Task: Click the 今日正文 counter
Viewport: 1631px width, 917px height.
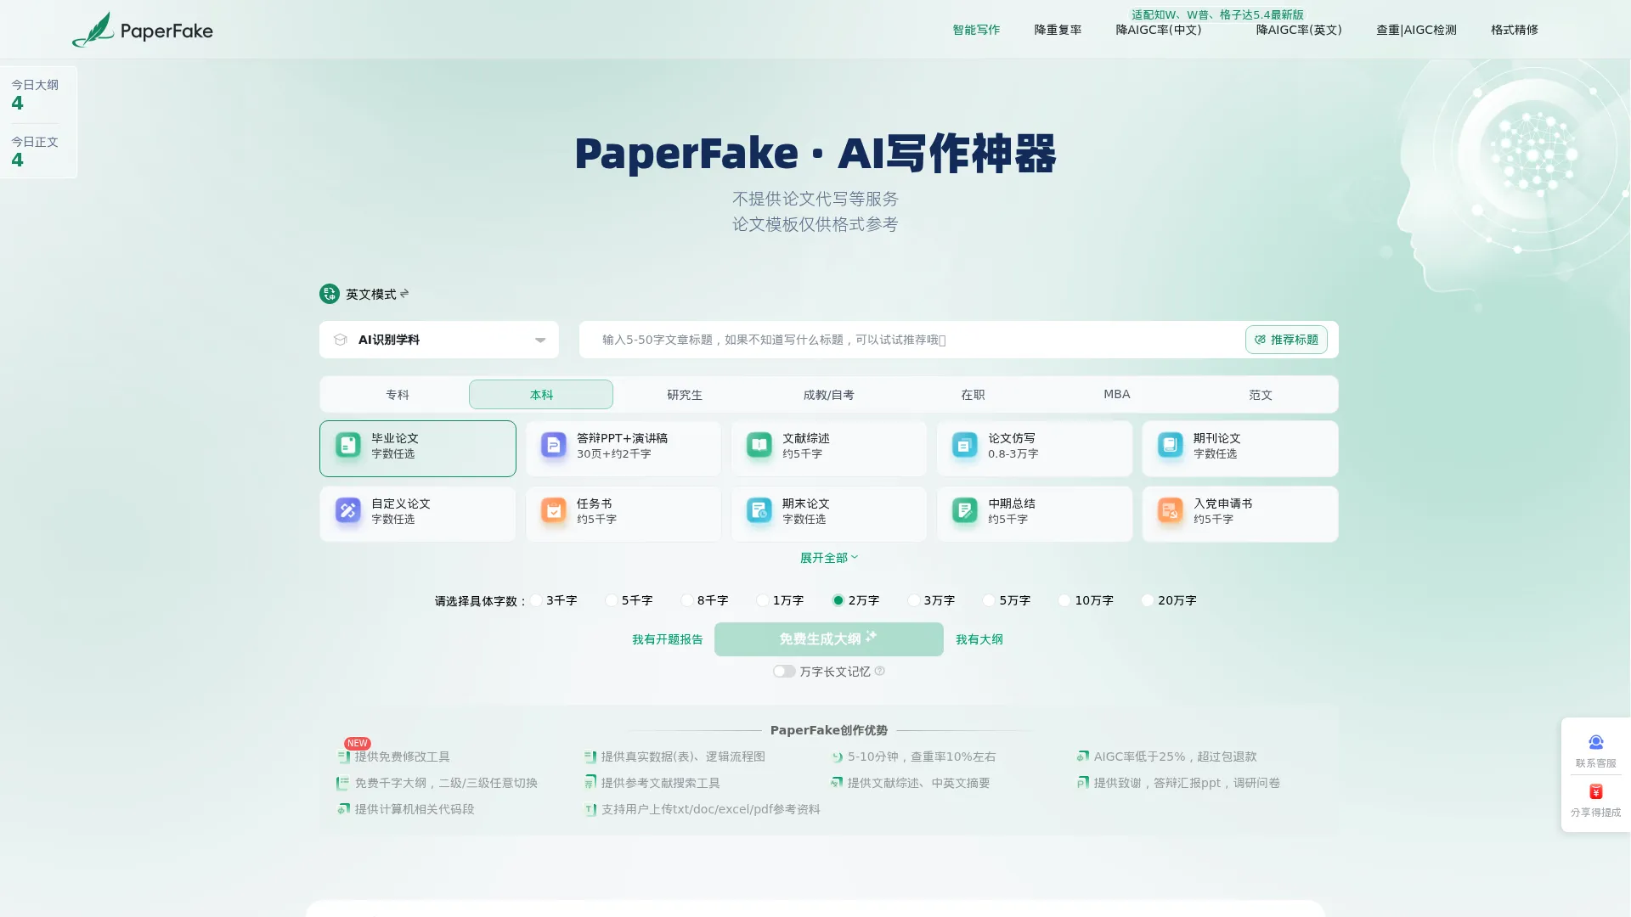Action: click(x=35, y=151)
